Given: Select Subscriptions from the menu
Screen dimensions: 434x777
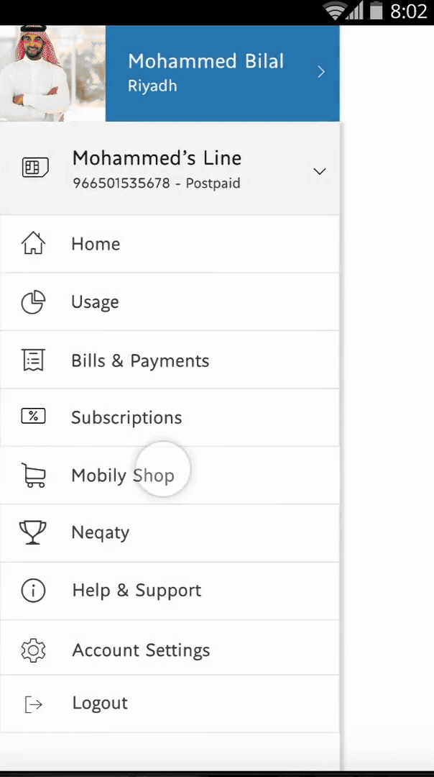Looking at the screenshot, I should tap(126, 417).
